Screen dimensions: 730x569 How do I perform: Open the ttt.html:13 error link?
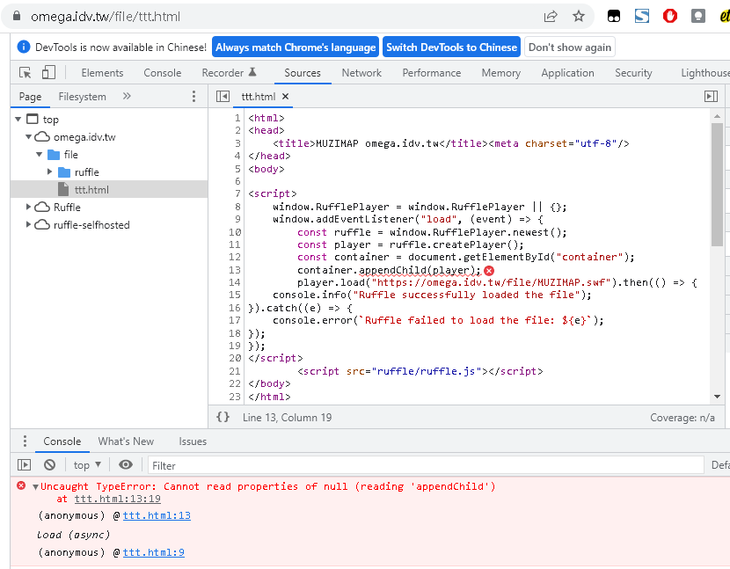(x=157, y=515)
